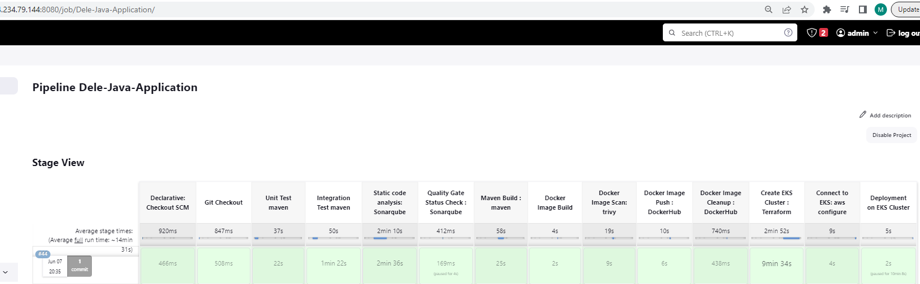Open build #44 badge

(43, 254)
